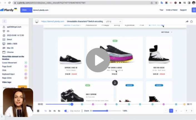Set playback speed to 2x
196x120 pixels.
(50, 111)
